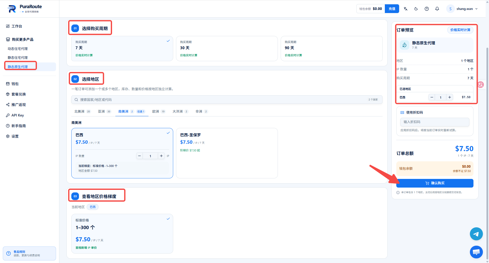Increase 巴西 quantity in order preview
The width and height of the screenshot is (489, 263).
[x=450, y=97]
